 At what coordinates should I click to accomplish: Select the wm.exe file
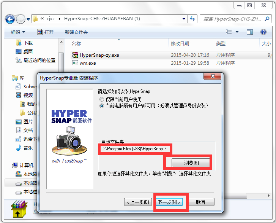tap(88, 63)
